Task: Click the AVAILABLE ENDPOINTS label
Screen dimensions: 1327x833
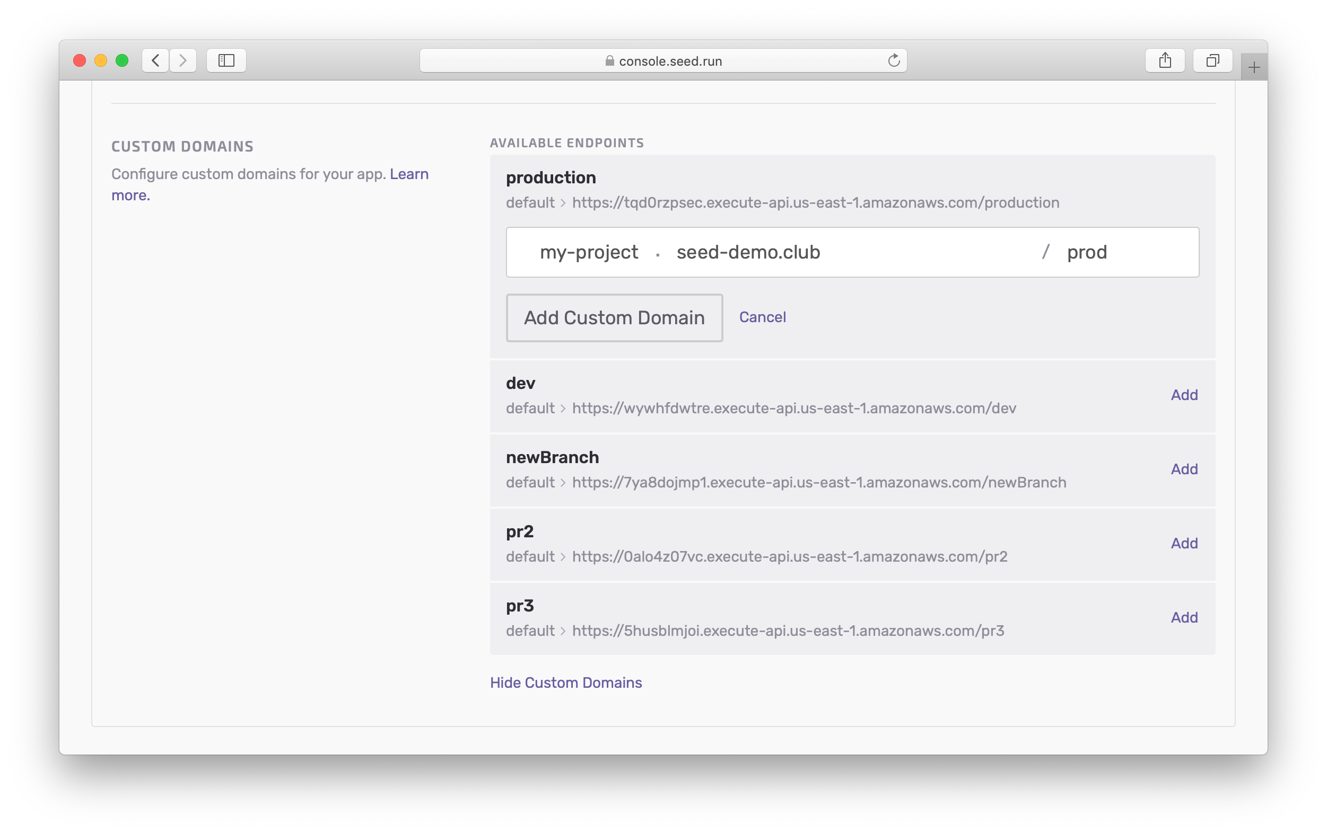Action: click(566, 143)
